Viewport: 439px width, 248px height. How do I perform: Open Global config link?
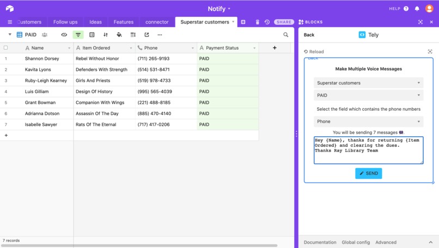point(356,242)
